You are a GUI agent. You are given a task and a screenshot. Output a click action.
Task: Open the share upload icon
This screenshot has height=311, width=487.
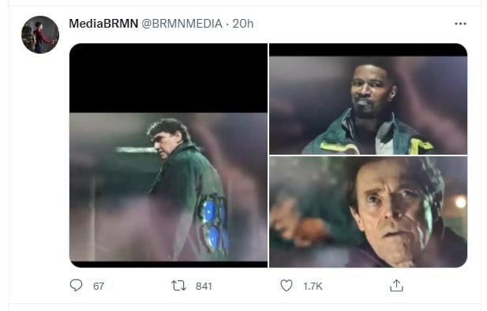(396, 285)
